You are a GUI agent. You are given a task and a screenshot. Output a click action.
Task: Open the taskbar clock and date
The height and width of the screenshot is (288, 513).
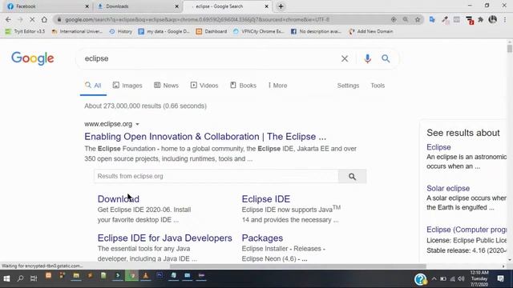point(479,278)
